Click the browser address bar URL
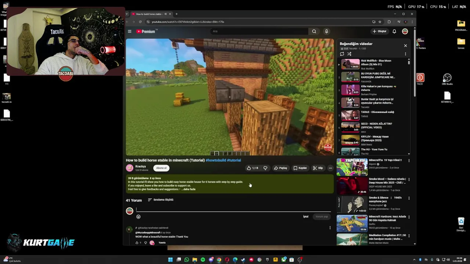The height and width of the screenshot is (264, 470). coord(188,22)
